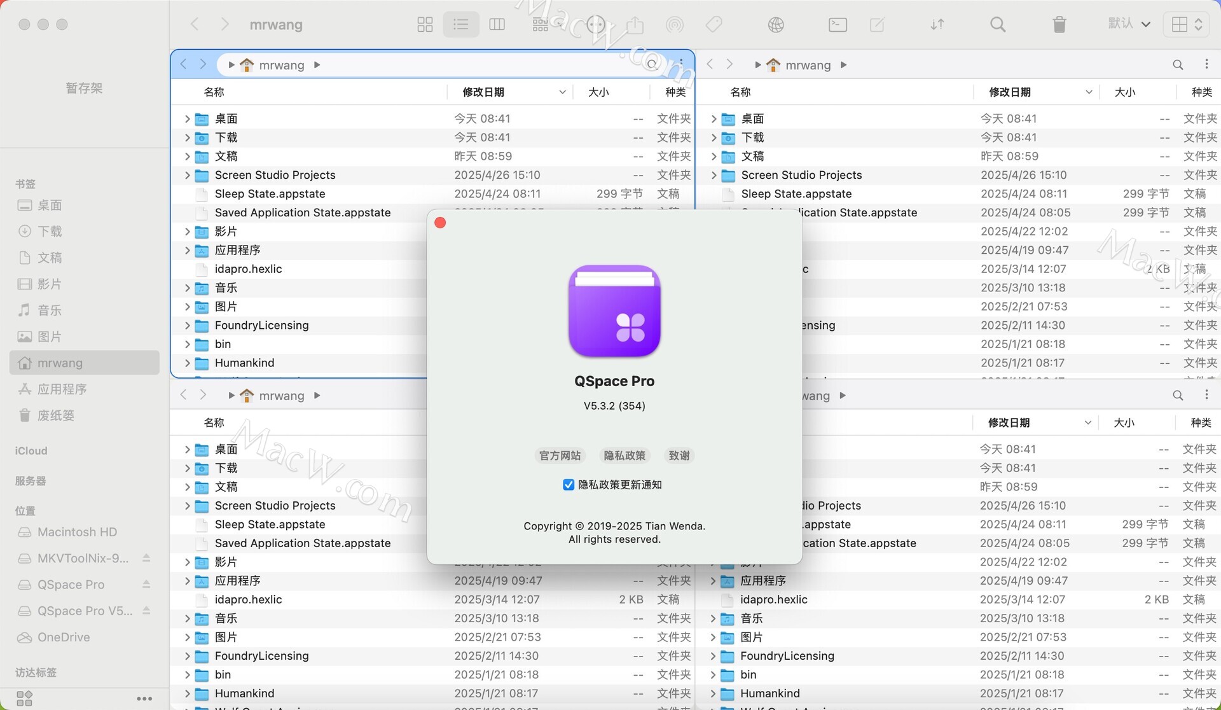Click 官方网站 button in About dialog
This screenshot has height=710, width=1221.
point(560,456)
